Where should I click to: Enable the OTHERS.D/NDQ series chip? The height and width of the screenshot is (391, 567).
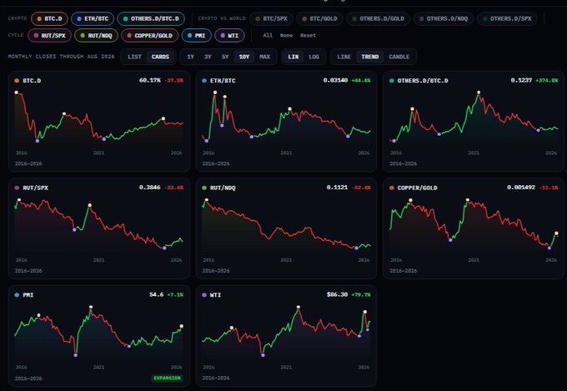pos(444,19)
